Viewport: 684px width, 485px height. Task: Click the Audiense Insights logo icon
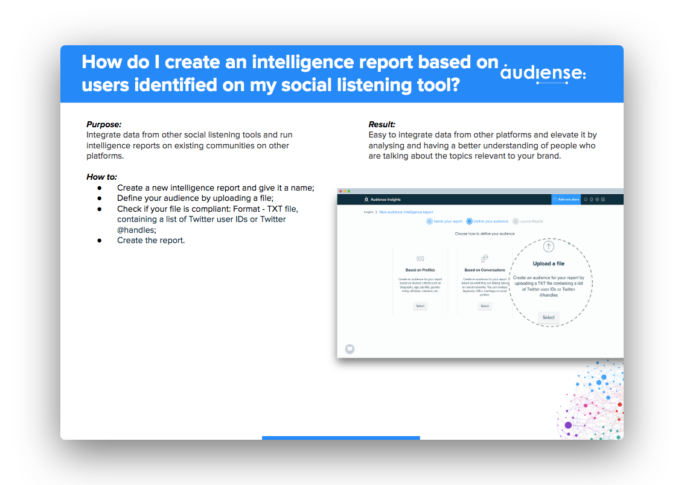pos(366,200)
